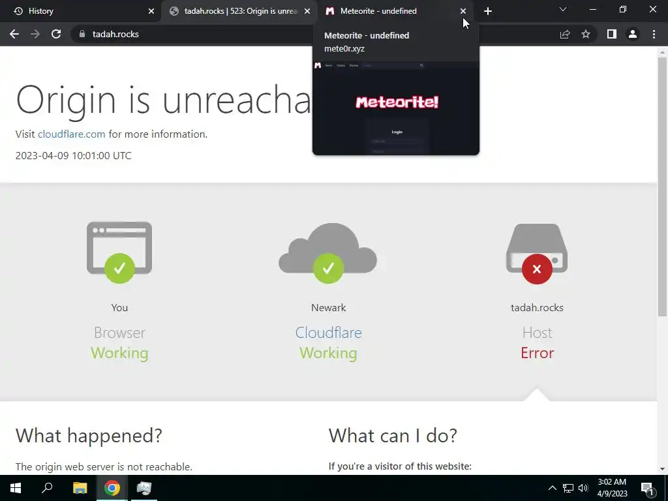Click the scrollbar down arrow
The height and width of the screenshot is (501, 668).
662,469
